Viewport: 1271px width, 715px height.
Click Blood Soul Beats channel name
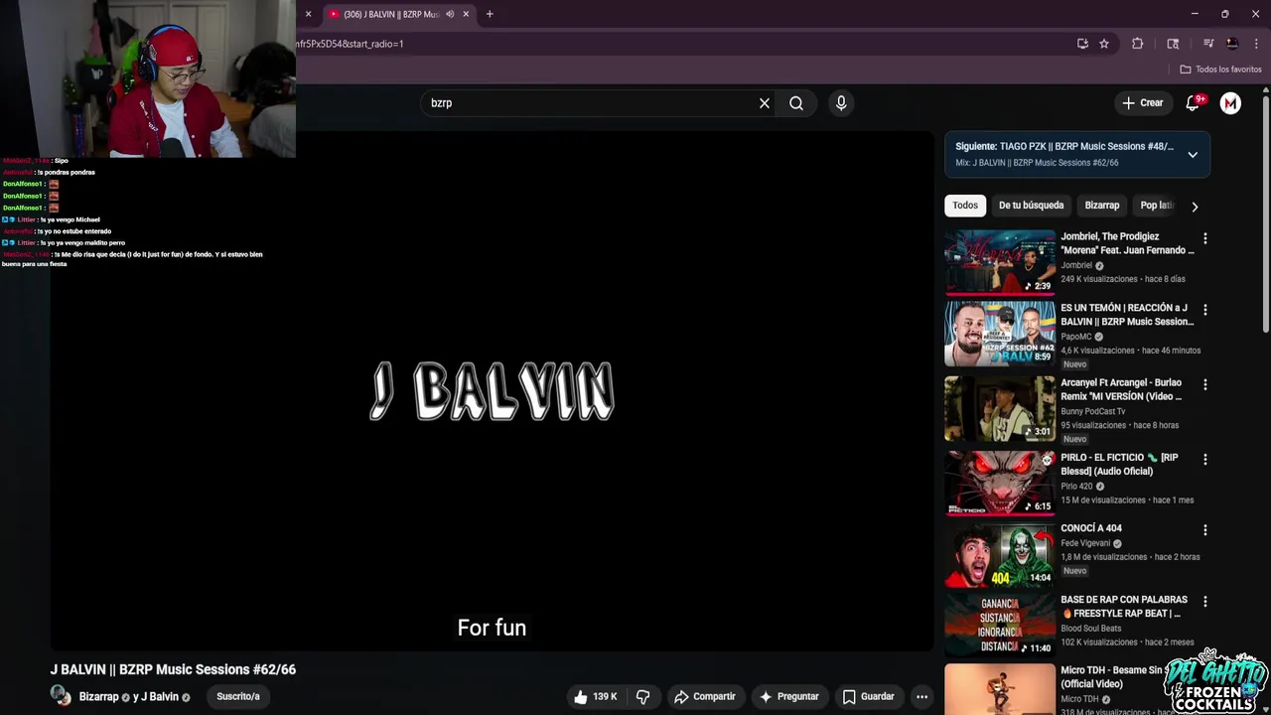click(1090, 629)
